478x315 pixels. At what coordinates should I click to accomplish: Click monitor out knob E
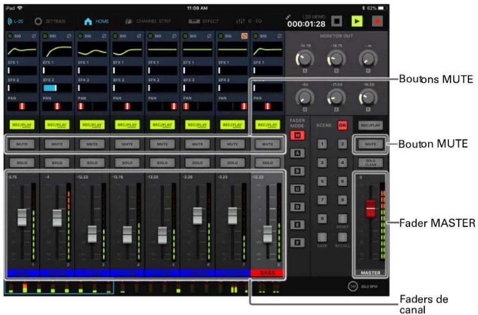click(336, 98)
